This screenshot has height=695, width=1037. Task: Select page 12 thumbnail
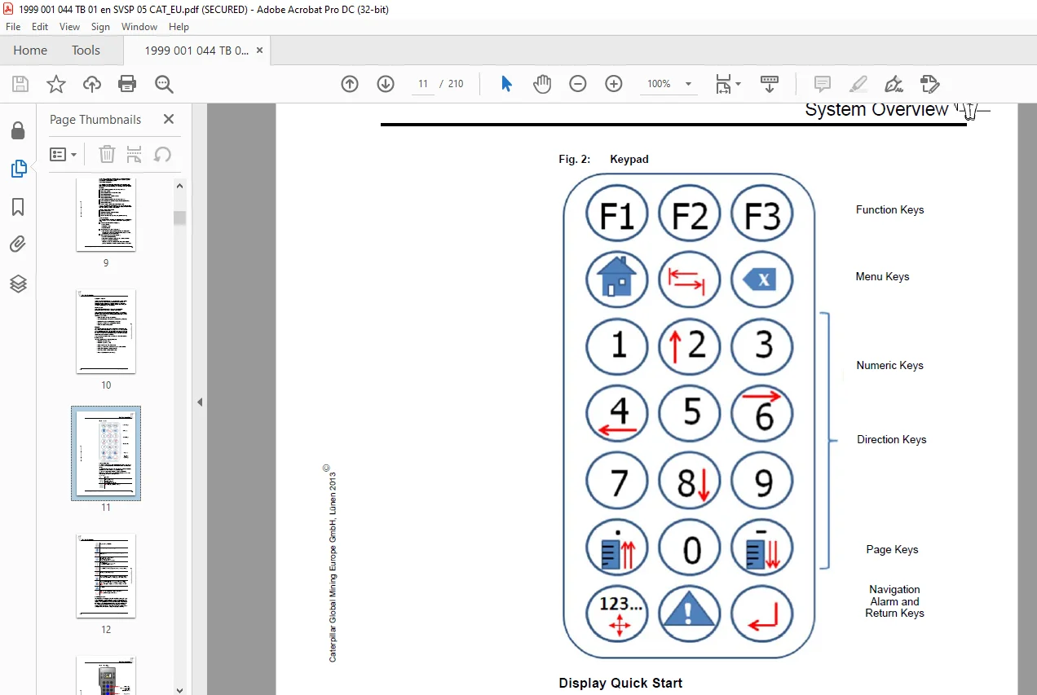click(106, 575)
